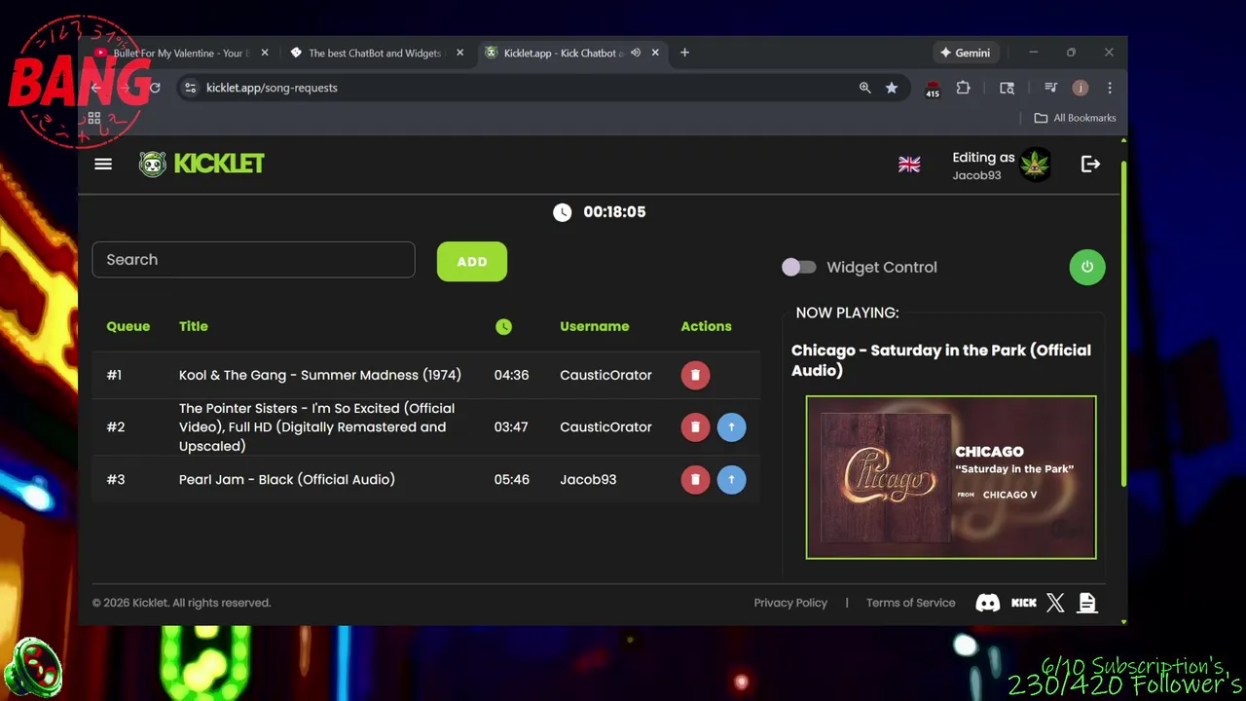Mute the Kicklet.app tab audio icon
The width and height of the screenshot is (1246, 701).
point(636,53)
